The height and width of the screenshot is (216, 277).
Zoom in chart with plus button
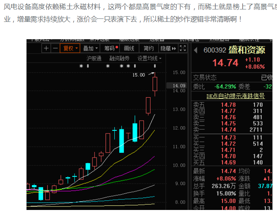46,48
